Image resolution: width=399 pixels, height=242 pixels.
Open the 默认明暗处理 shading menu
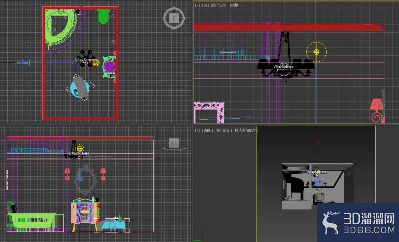tap(246, 130)
